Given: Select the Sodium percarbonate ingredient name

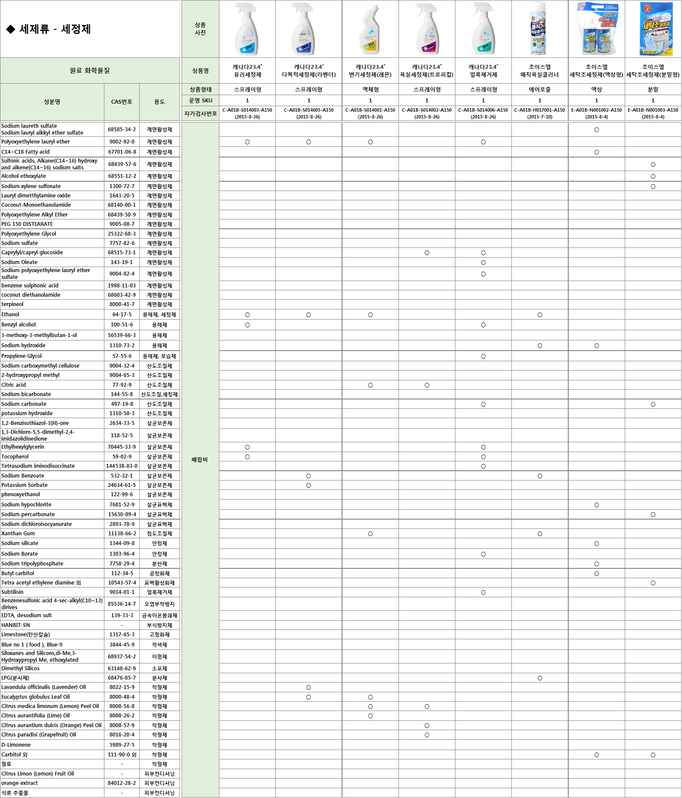Looking at the screenshot, I should [28, 514].
